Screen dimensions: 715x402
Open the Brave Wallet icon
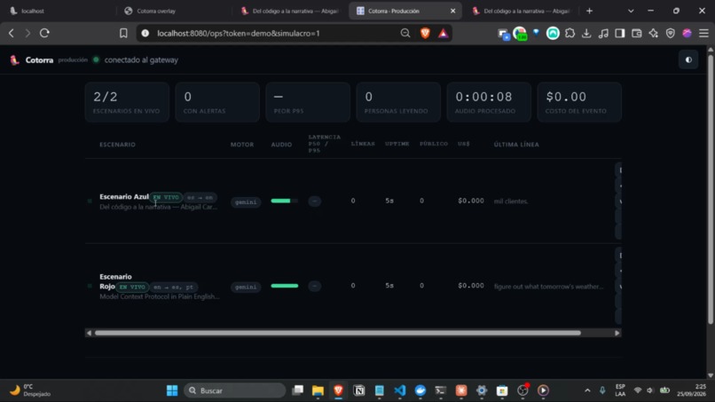[x=637, y=33]
